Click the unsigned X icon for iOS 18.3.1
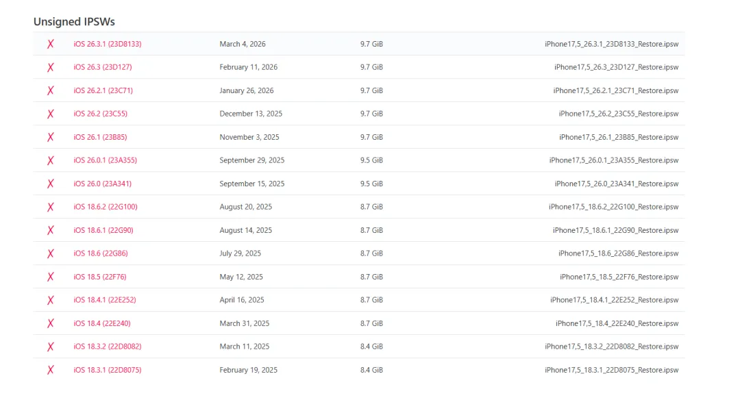 coord(51,370)
